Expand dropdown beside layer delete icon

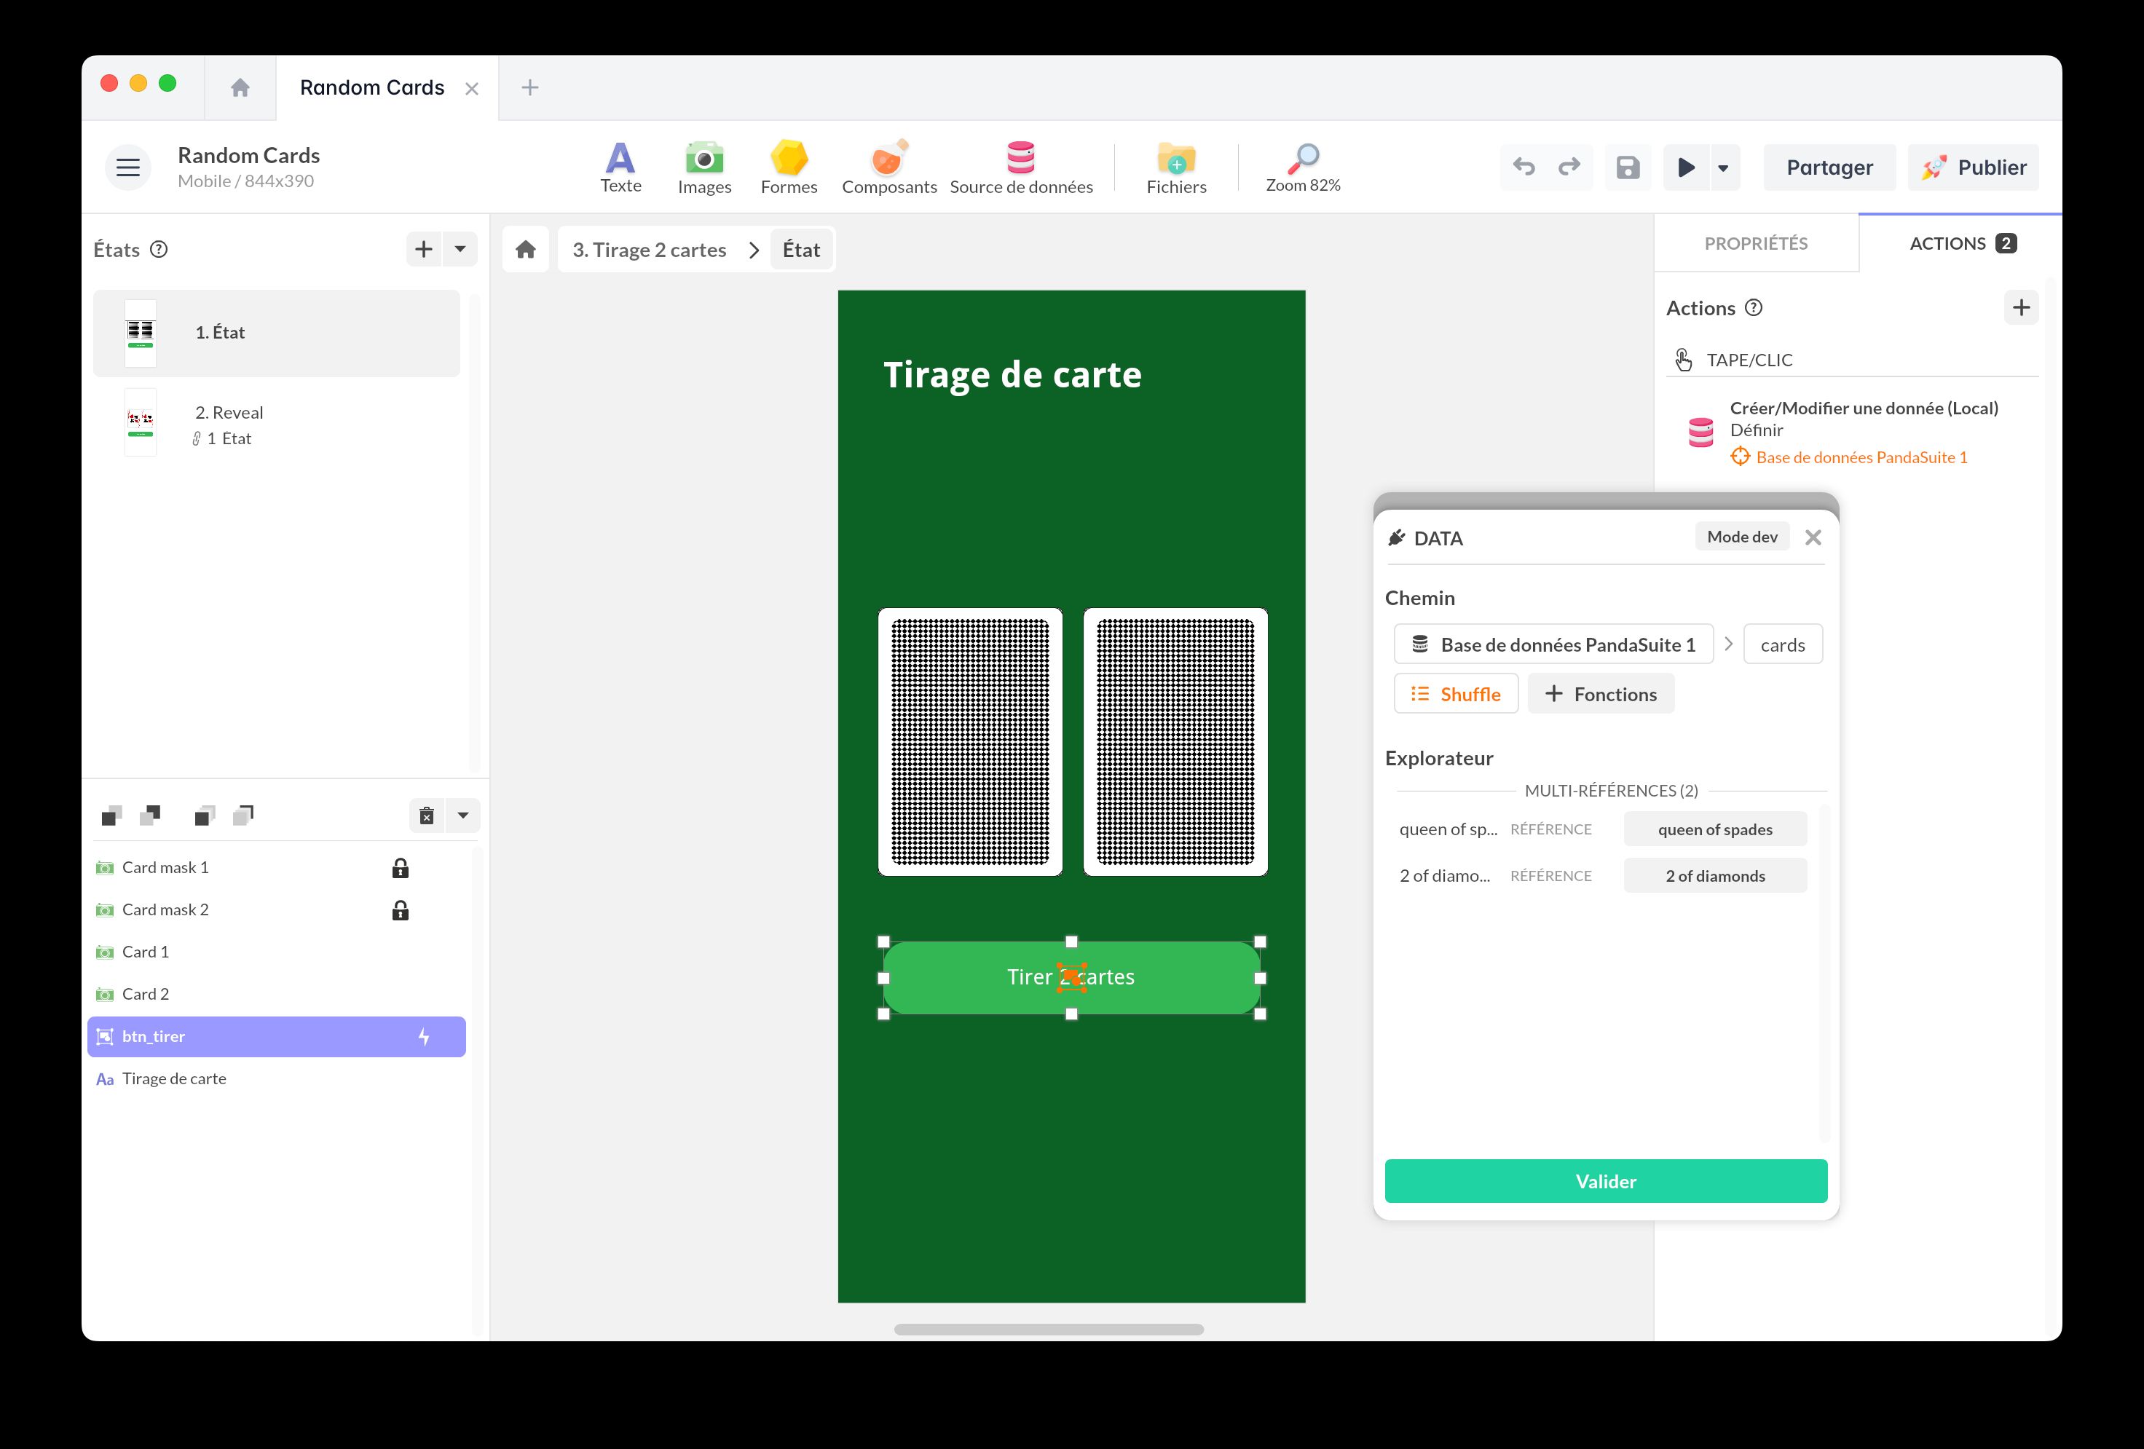[463, 816]
